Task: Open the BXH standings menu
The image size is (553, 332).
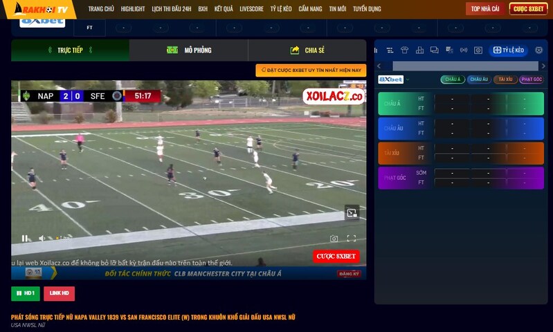Action: tap(203, 9)
